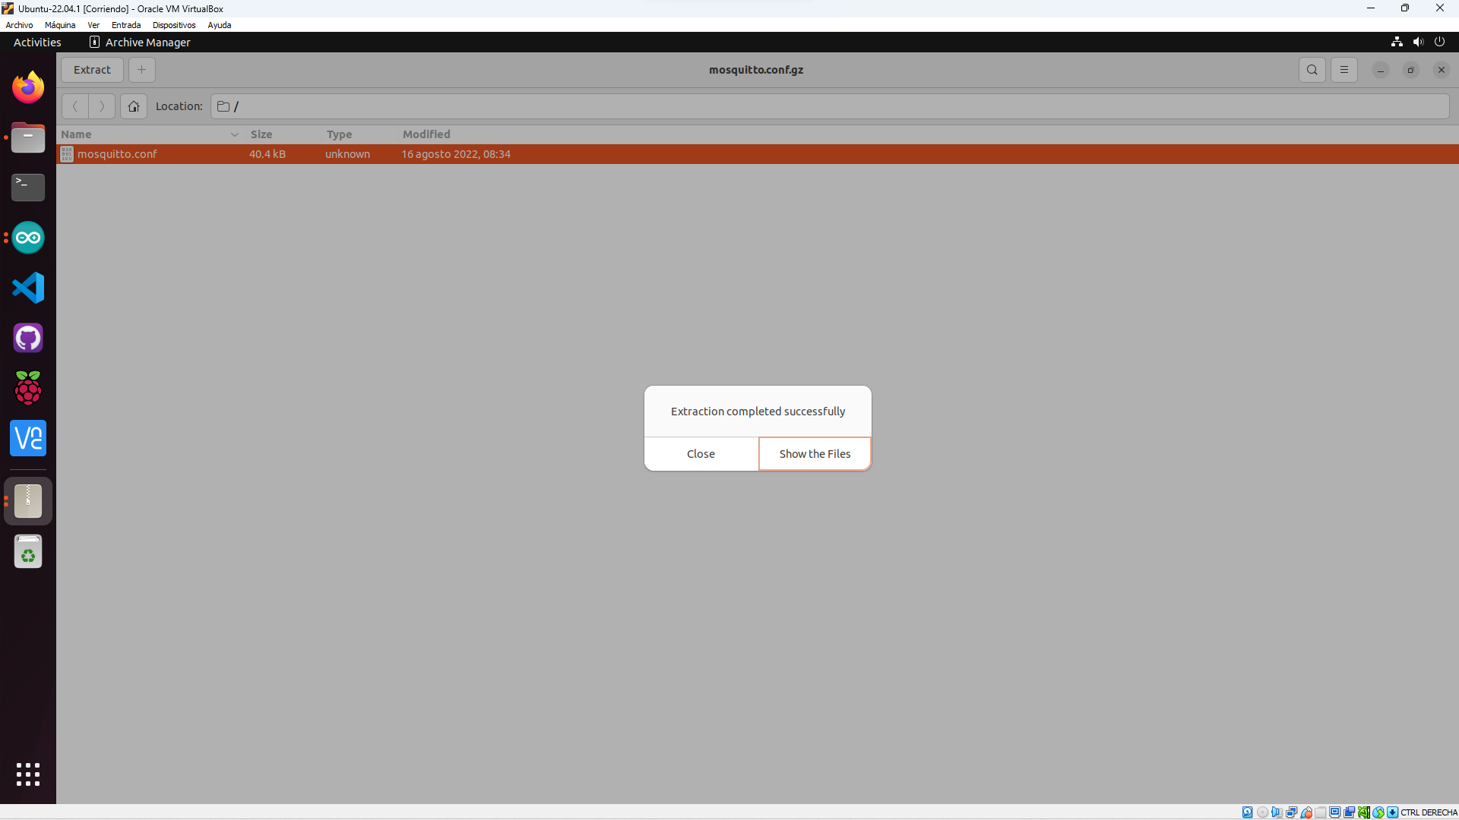Screen dimensions: 1459x820
Task: Sort files by Size column
Action: pyautogui.click(x=261, y=134)
